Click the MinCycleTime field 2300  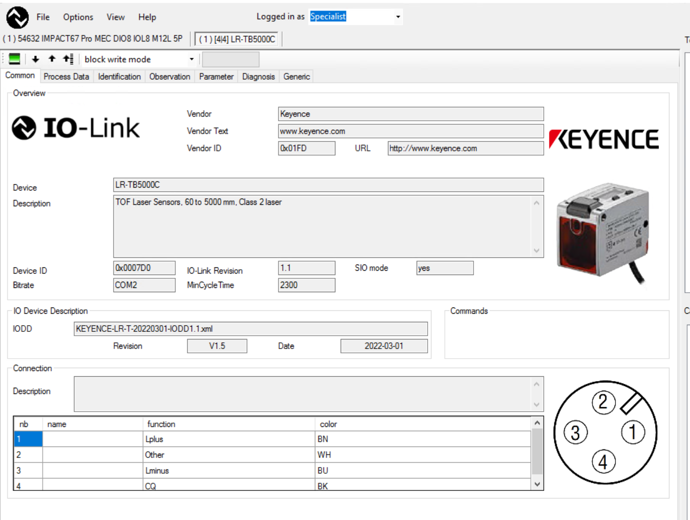click(306, 285)
